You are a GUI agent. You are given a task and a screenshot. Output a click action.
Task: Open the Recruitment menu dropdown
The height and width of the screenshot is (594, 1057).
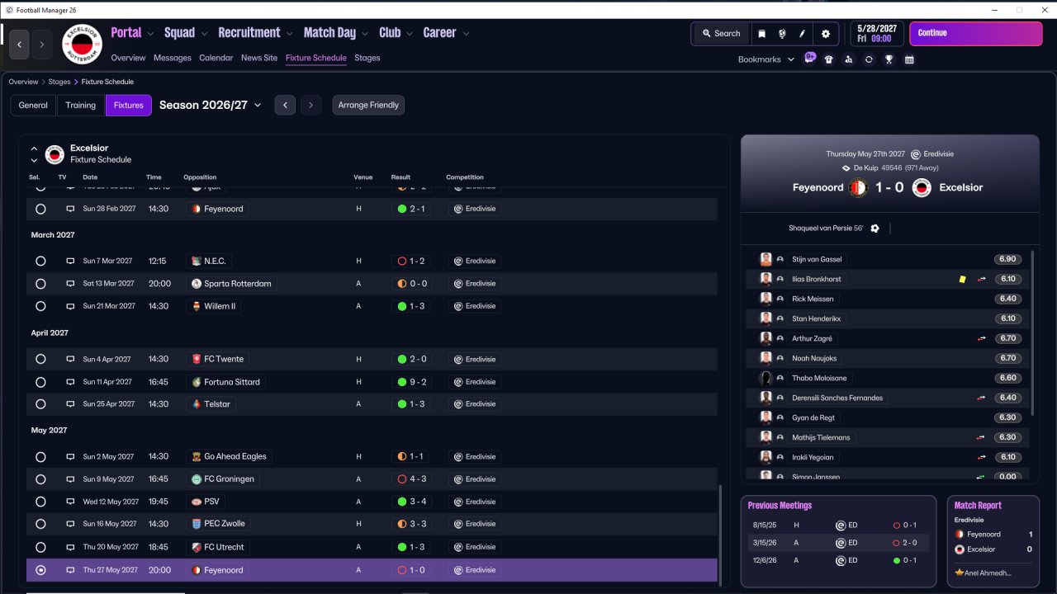(x=255, y=33)
